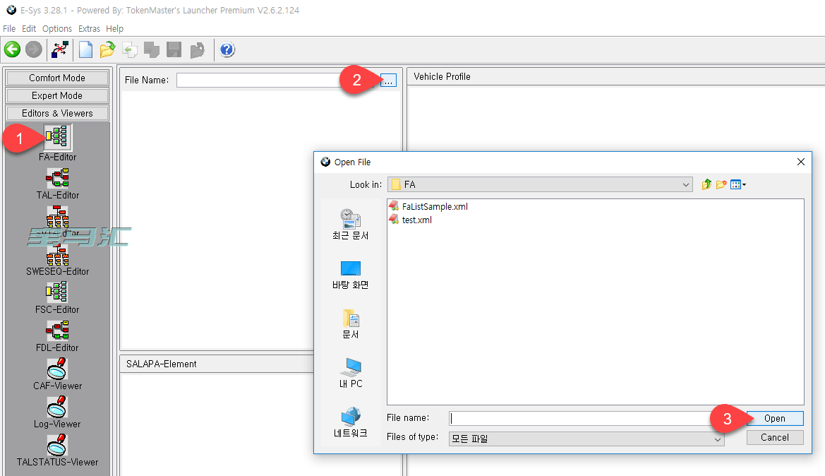Click the disconnect connection toolbar icon
The width and height of the screenshot is (825, 476).
(61, 49)
